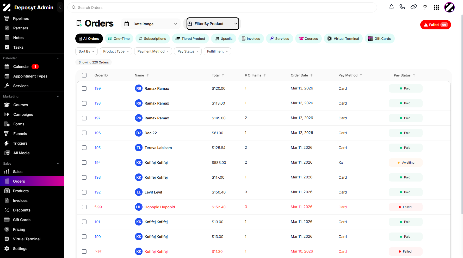This screenshot has width=463, height=258.
Task: Click the Settings gear icon in sidebar
Action: [x=7, y=249]
